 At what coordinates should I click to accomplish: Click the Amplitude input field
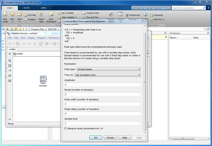[x=102, y=85]
